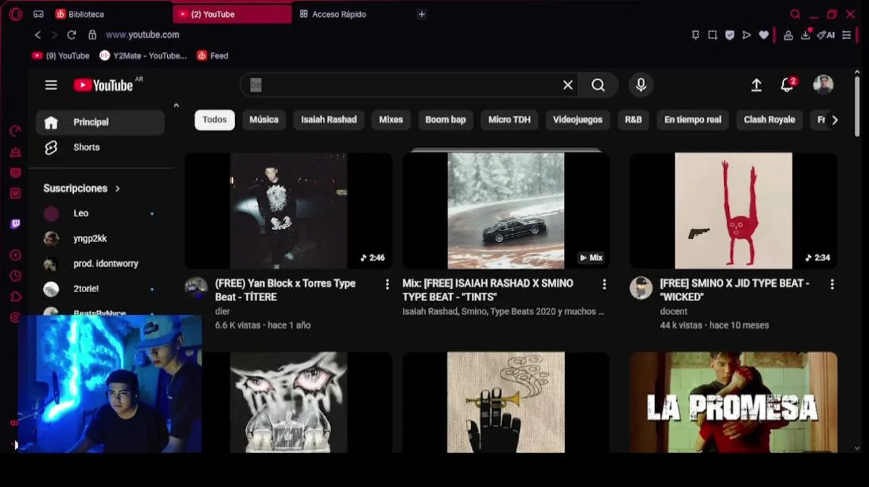Open options for ISAIAH RASHAD X SMINO mix
The width and height of the screenshot is (869, 487).
coord(604,285)
